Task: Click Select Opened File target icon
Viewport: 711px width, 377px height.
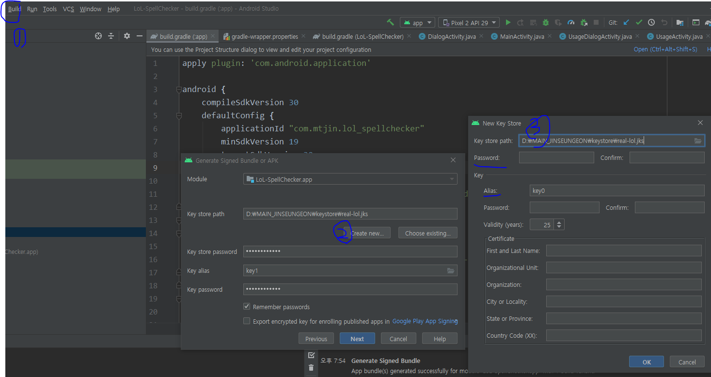Action: [98, 36]
